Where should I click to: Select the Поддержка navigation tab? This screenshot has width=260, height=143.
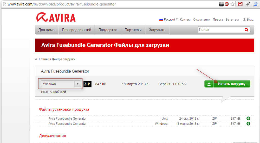[x=108, y=30]
